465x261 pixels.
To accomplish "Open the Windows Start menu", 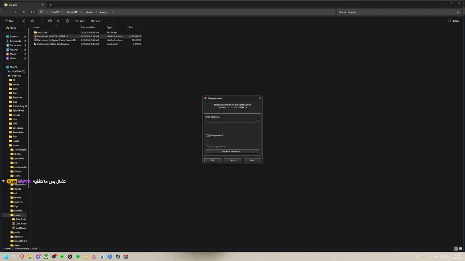I will point(6,257).
